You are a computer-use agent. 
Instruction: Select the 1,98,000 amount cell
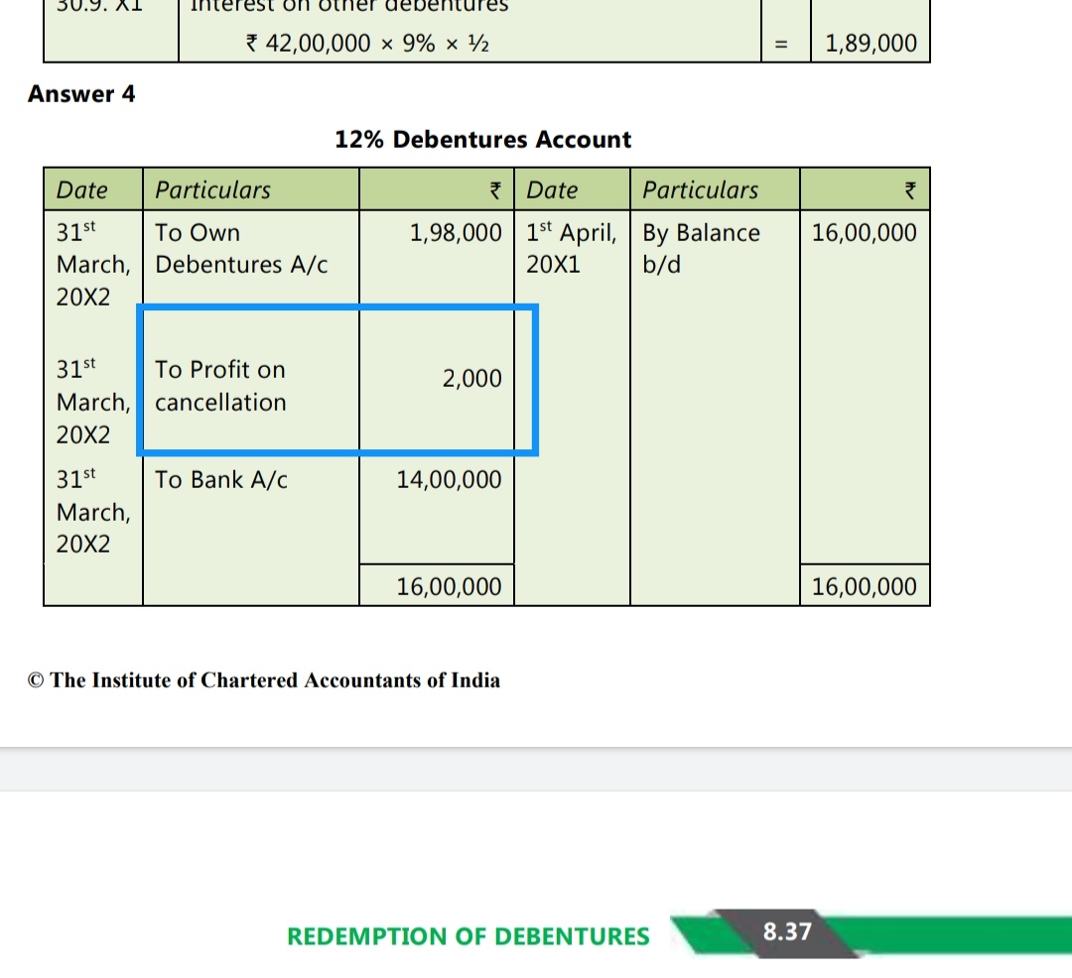456,233
